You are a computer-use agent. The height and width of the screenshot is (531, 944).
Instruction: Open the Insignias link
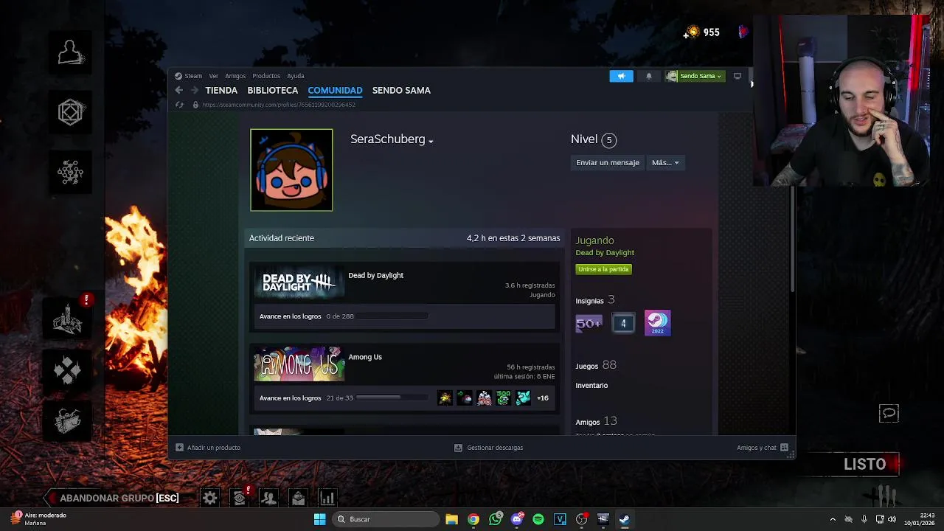[x=589, y=301]
